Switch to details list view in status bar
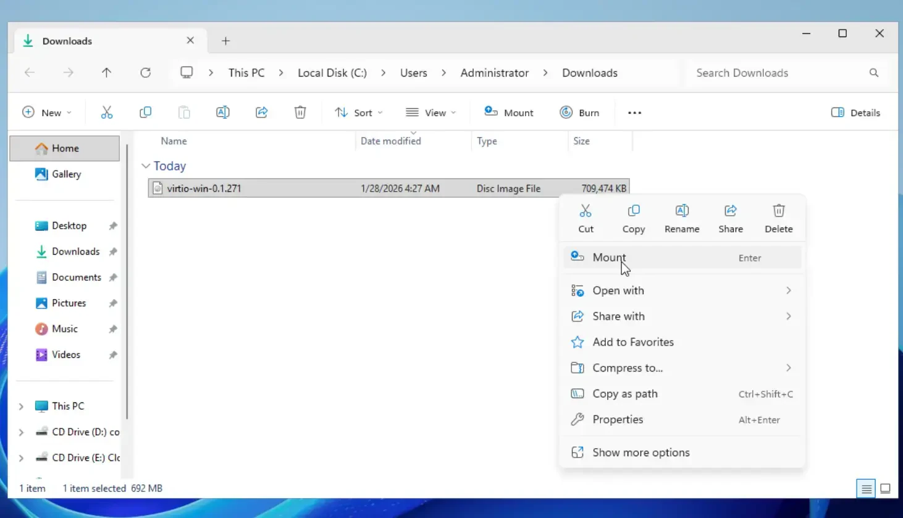 866,488
